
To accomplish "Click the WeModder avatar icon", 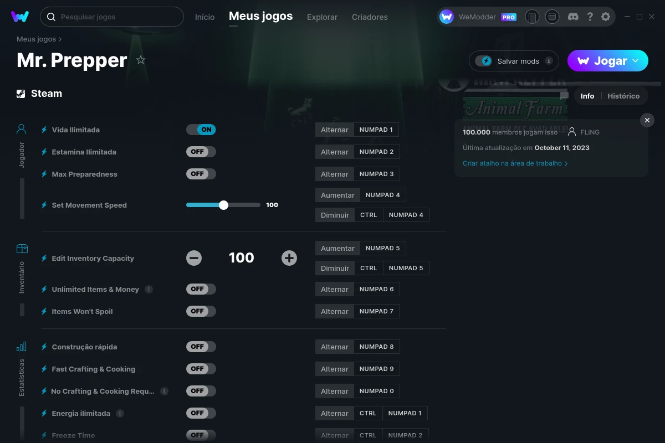I will pos(447,17).
